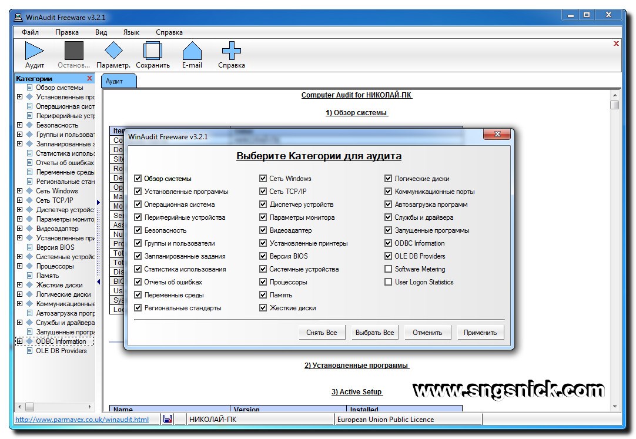Click the Выбрать Все button
The height and width of the screenshot is (439, 636).
[375, 333]
